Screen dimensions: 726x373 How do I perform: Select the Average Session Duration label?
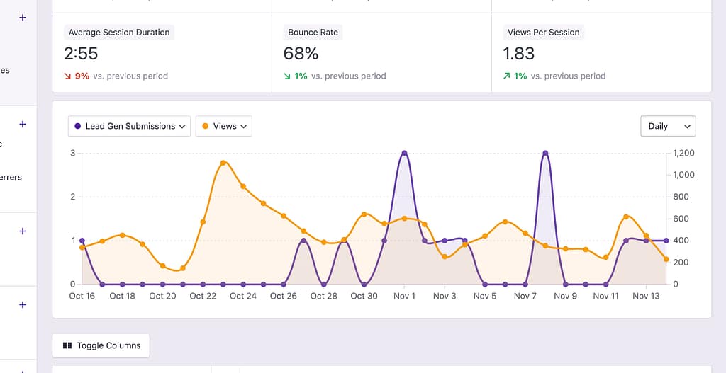(119, 33)
